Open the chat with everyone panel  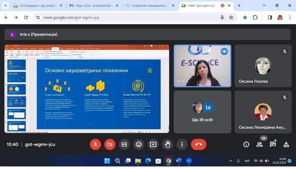pos(273,144)
